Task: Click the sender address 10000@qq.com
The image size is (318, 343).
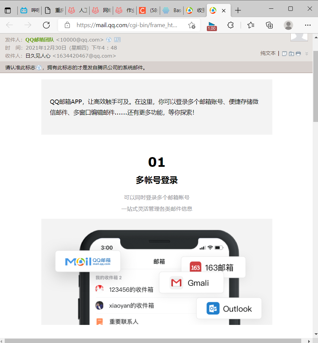Action: [80, 40]
